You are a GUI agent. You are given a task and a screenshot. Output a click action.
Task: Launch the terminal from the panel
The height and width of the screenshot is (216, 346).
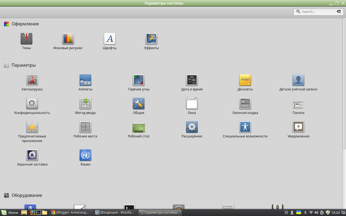click(x=39, y=212)
